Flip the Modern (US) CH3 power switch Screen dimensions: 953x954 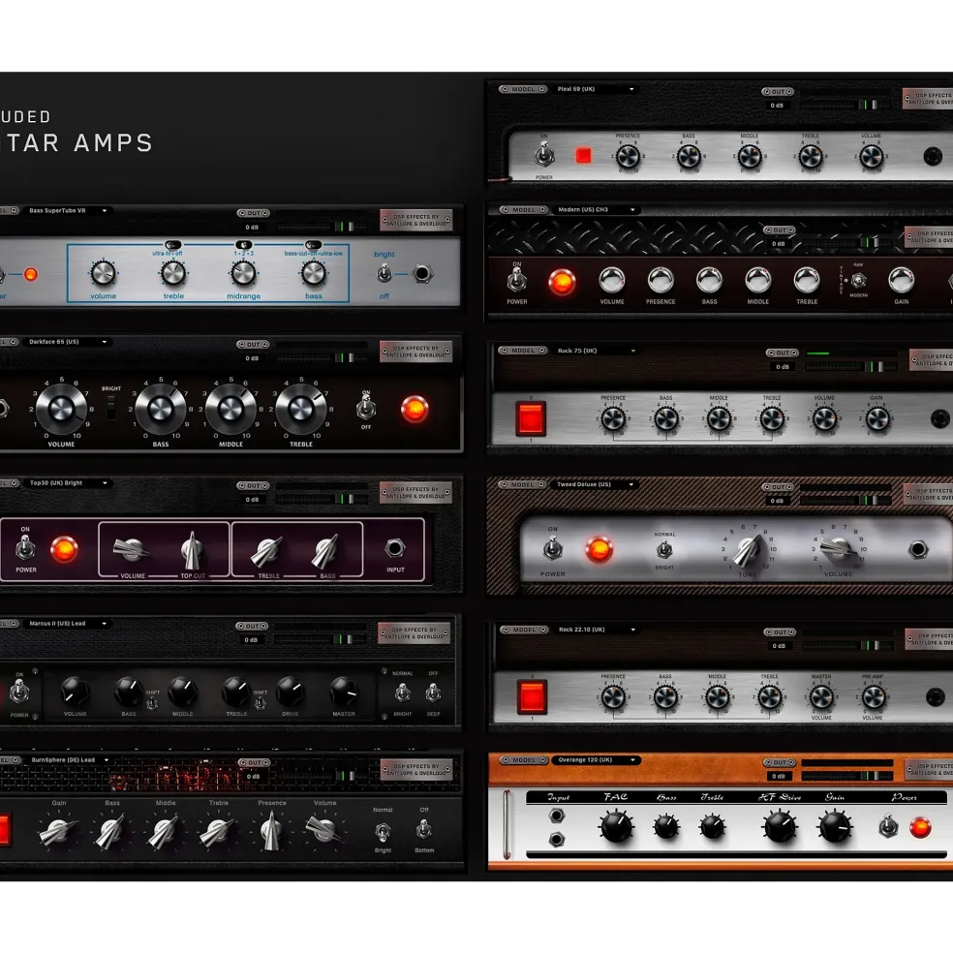pos(516,279)
